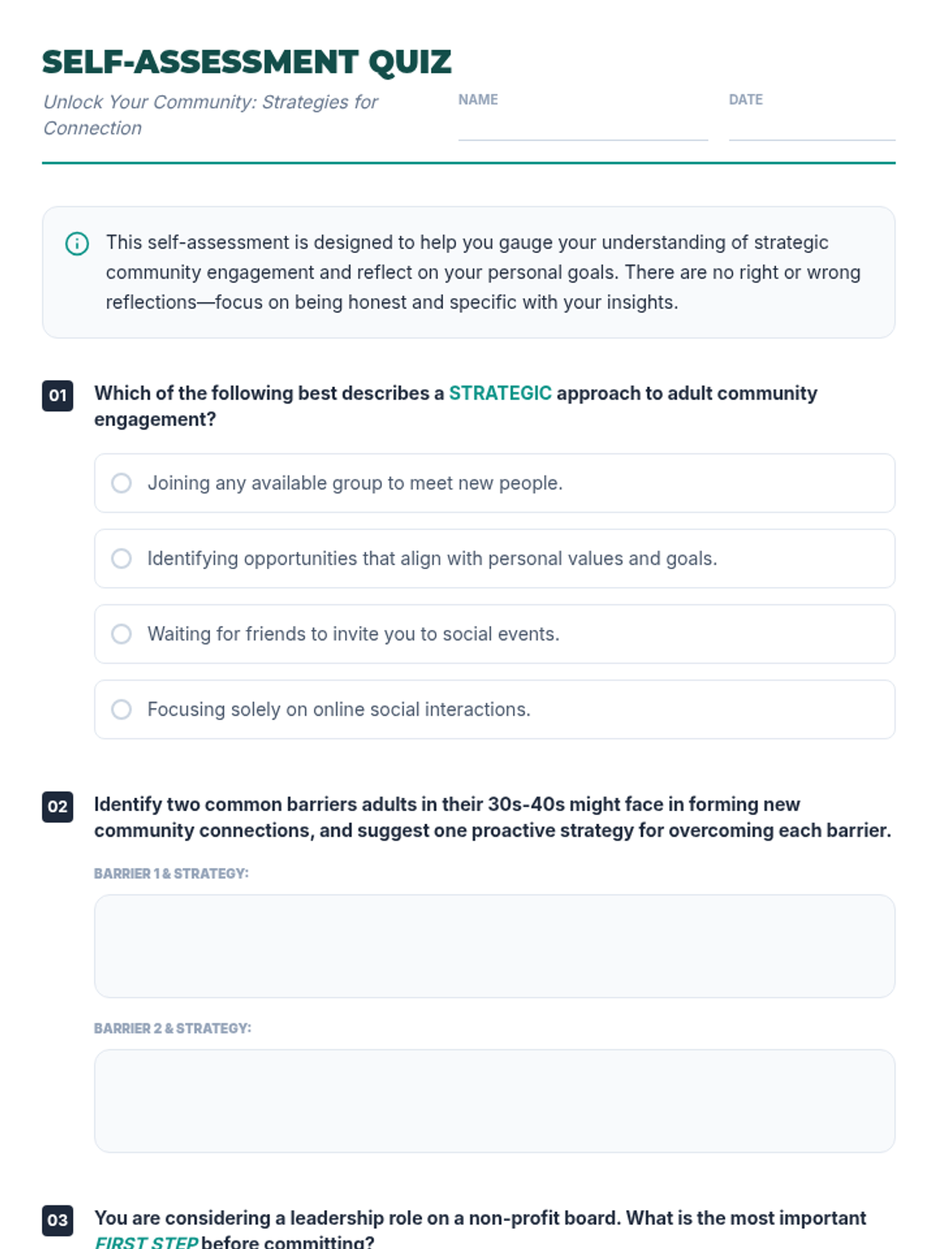Click the 01 question number badge
937x1249 pixels.
coord(58,396)
